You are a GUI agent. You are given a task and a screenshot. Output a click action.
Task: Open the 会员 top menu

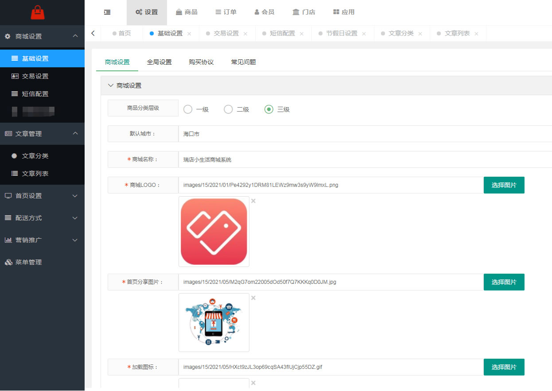(x=264, y=12)
